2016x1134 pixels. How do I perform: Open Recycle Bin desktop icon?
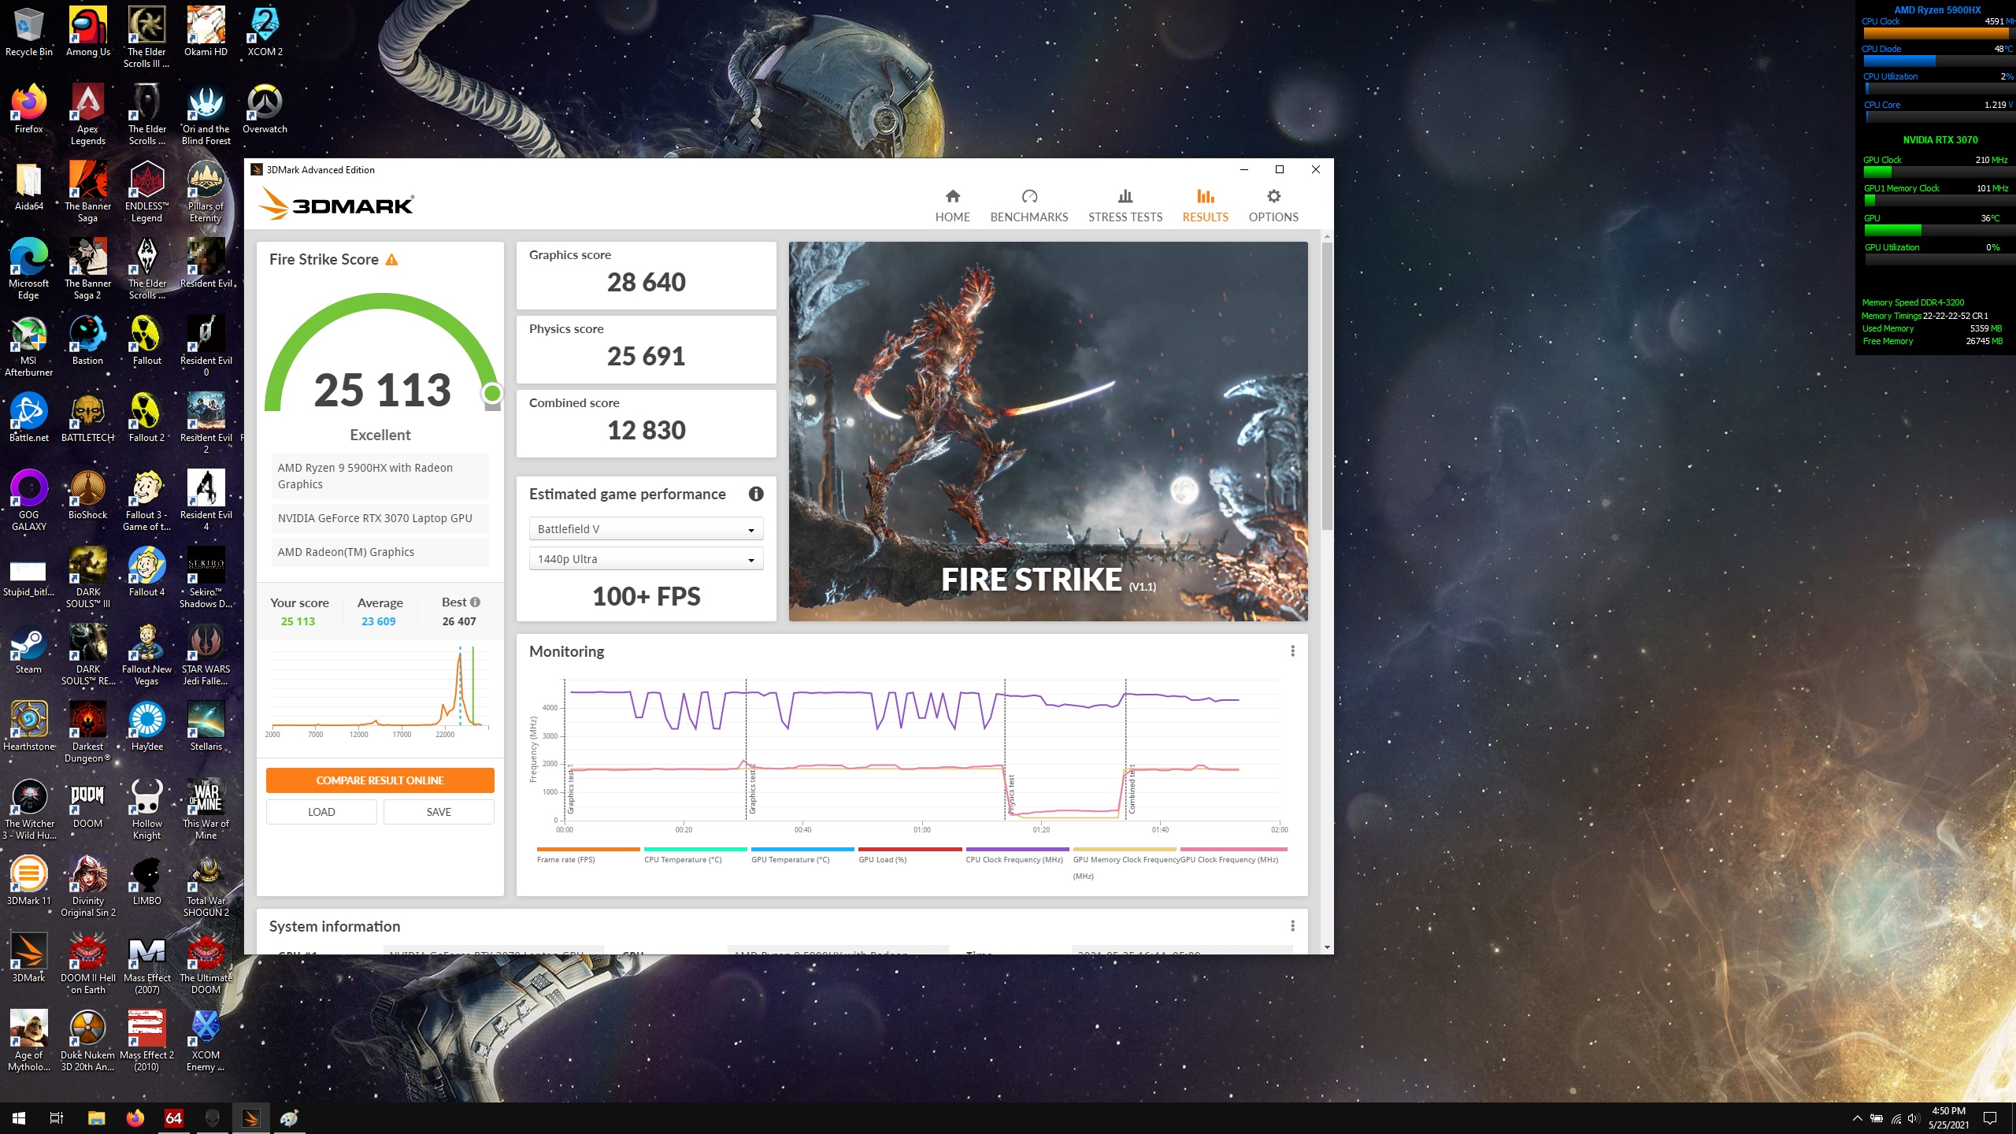coord(29,32)
